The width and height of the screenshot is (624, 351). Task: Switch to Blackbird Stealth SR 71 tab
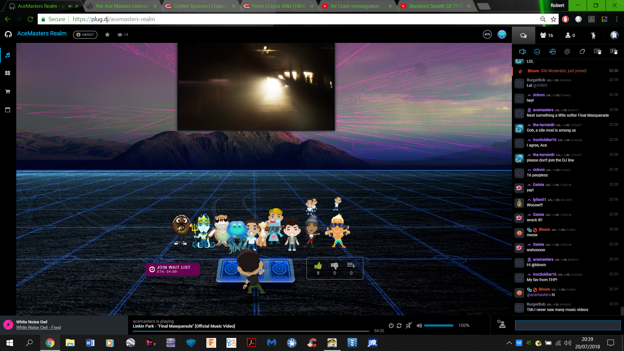tap(435, 6)
